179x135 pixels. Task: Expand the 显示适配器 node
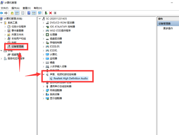pyautogui.click(x=43, y=98)
